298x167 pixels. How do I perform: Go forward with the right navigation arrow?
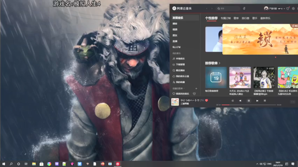[x=212, y=9]
